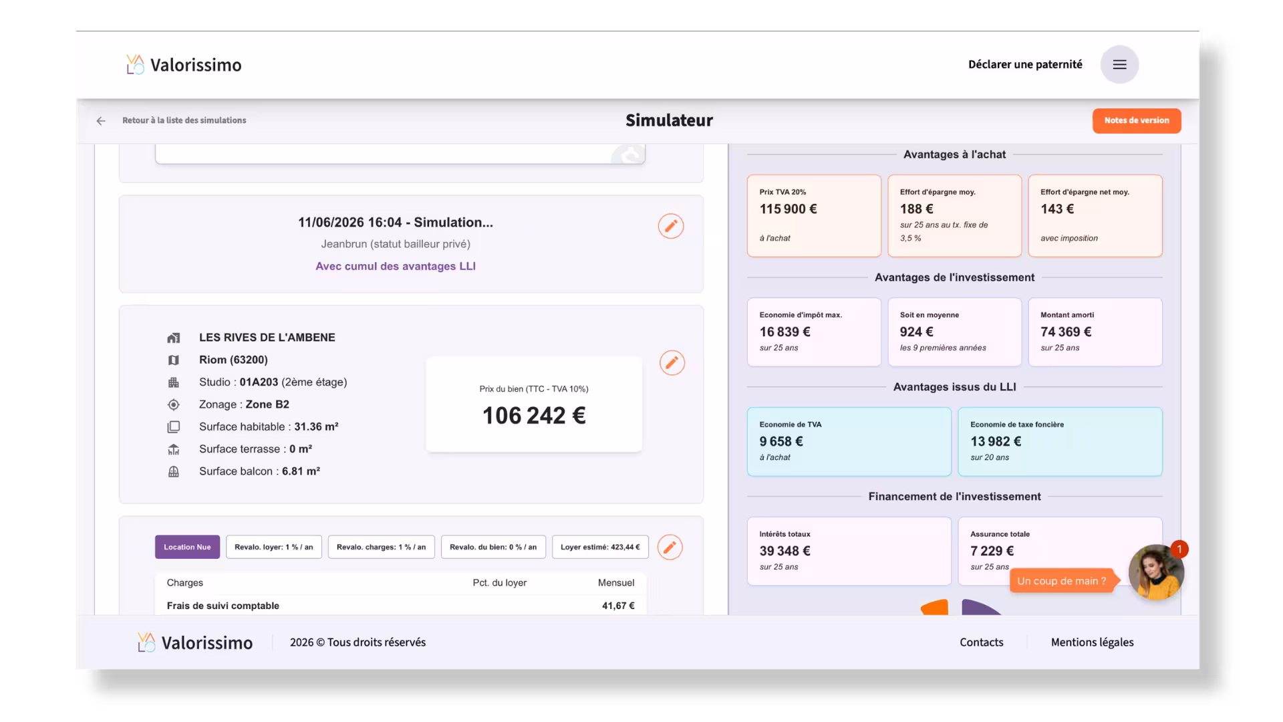Click Zonage : Zone B2 text

(244, 404)
